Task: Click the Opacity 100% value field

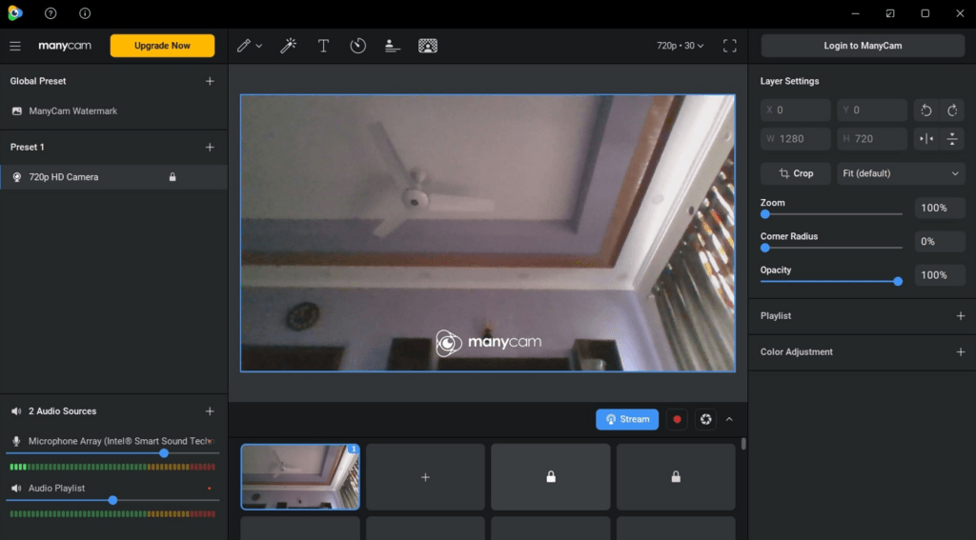Action: [x=940, y=275]
